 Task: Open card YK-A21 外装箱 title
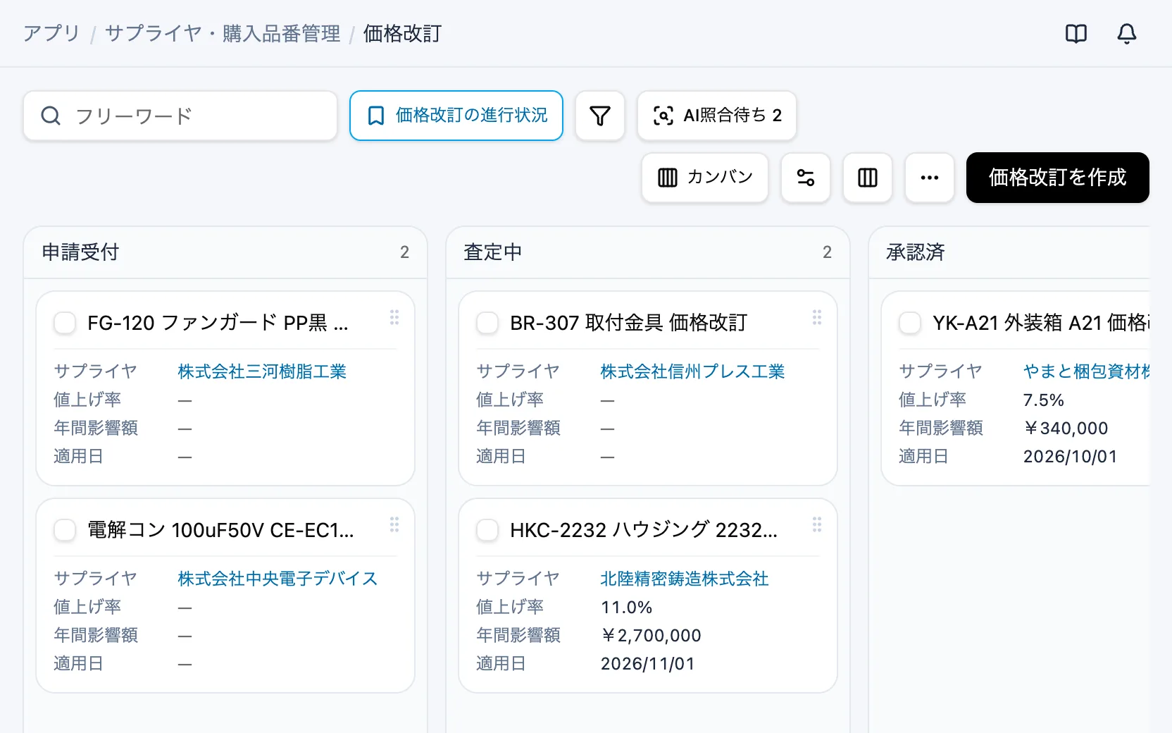click(x=1041, y=323)
